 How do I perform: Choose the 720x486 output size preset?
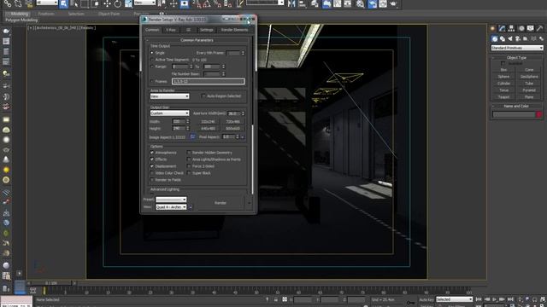(x=232, y=121)
